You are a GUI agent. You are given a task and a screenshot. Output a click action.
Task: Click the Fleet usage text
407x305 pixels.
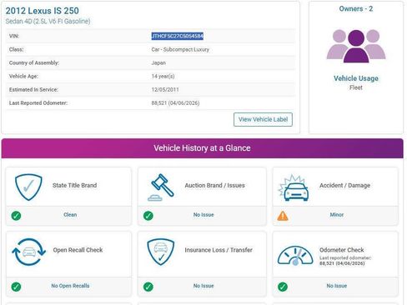(x=356, y=87)
